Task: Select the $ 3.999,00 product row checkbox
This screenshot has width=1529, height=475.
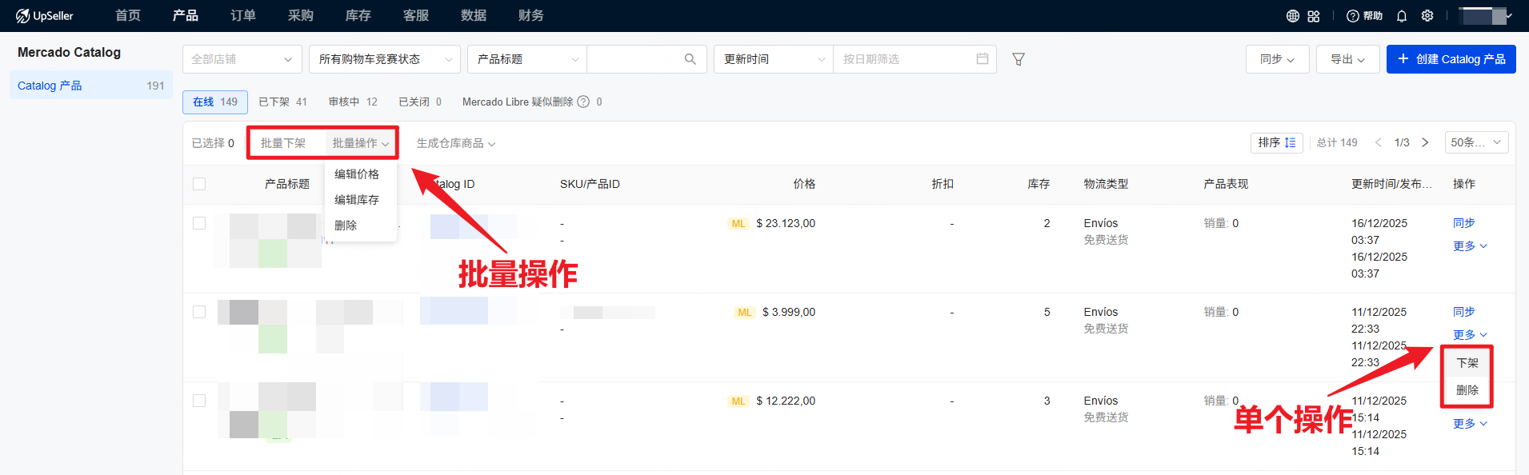Action: click(x=199, y=312)
